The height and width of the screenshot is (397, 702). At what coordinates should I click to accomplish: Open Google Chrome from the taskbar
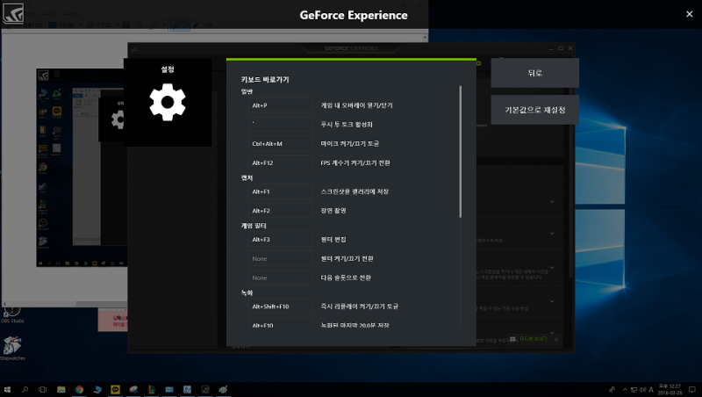click(79, 389)
